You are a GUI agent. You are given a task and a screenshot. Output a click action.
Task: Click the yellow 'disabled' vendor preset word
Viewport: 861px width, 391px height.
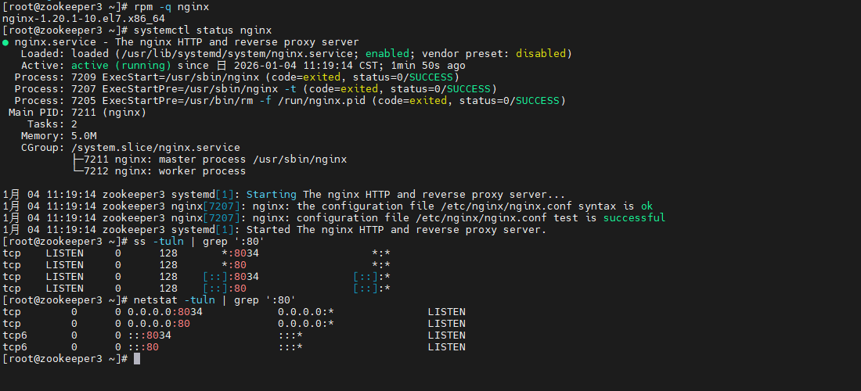pyautogui.click(x=541, y=54)
